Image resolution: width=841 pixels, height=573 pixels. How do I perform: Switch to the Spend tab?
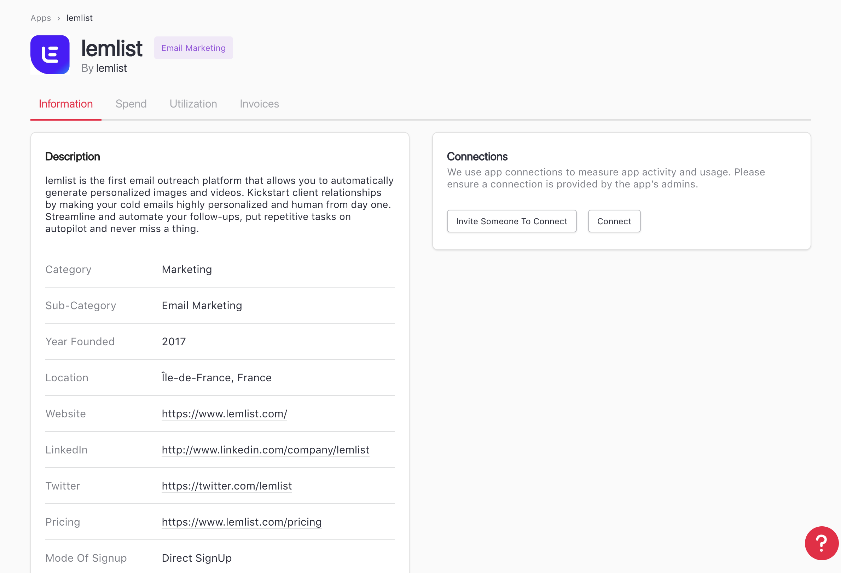click(131, 104)
